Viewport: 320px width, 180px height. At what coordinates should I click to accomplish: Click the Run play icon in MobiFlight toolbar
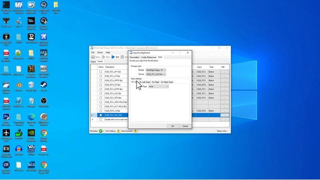pyautogui.click(x=103, y=57)
